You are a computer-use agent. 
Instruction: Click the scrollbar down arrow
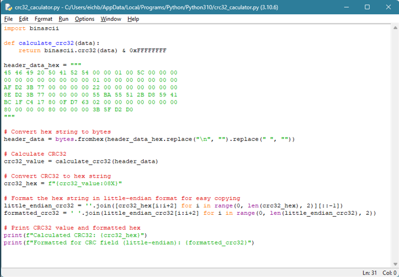(395, 264)
